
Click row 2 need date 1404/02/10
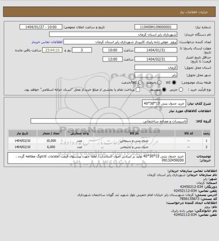pos(23,147)
